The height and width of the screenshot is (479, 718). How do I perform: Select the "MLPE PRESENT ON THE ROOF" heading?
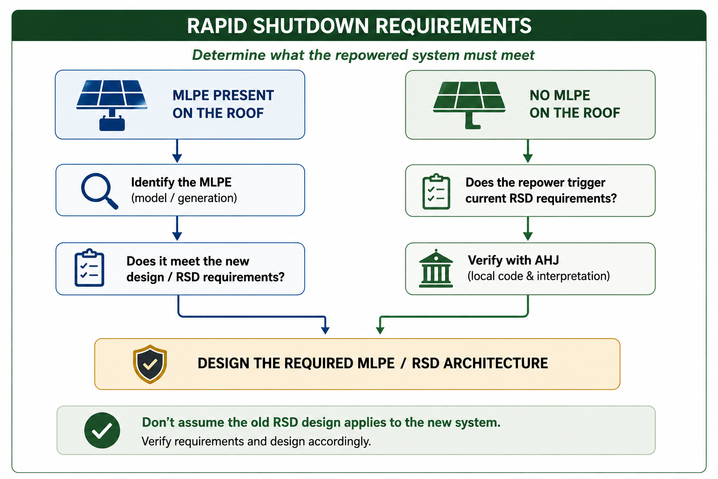click(223, 104)
